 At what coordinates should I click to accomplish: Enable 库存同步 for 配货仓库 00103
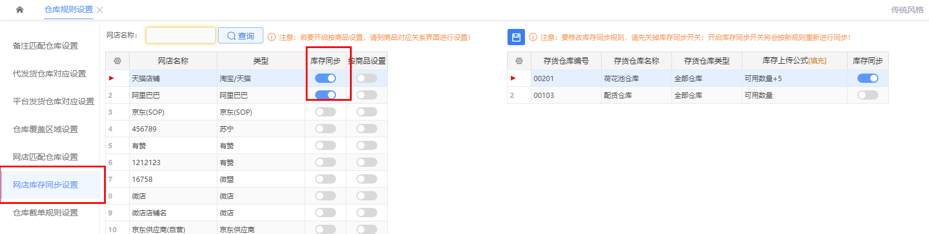pos(868,95)
